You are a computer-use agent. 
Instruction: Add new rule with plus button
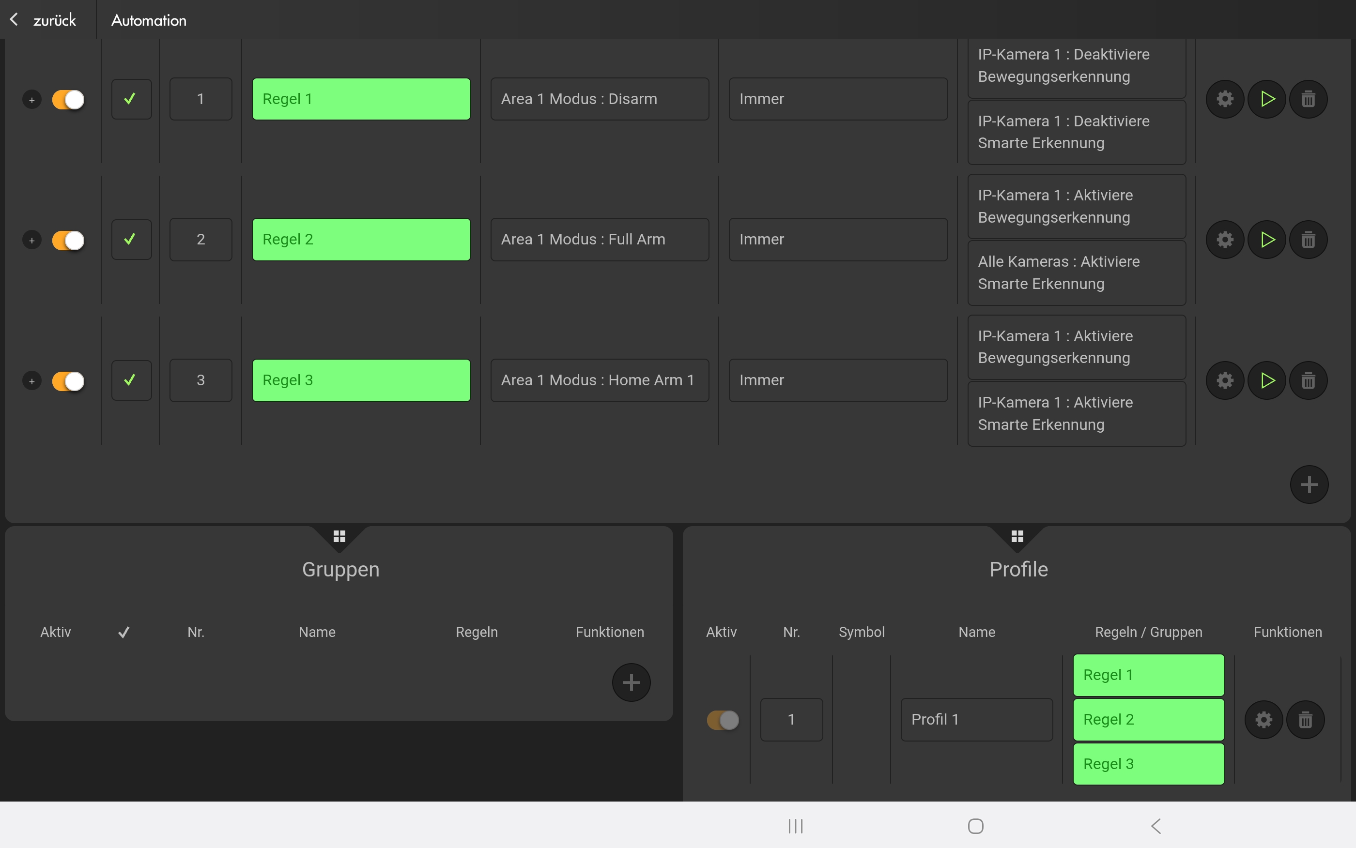pyautogui.click(x=1309, y=485)
